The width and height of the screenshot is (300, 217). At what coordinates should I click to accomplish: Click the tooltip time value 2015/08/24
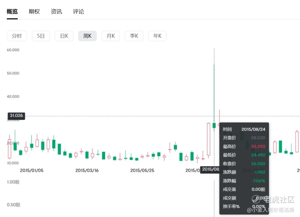tap(253, 129)
